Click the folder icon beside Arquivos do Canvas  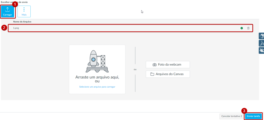pyautogui.click(x=152, y=74)
